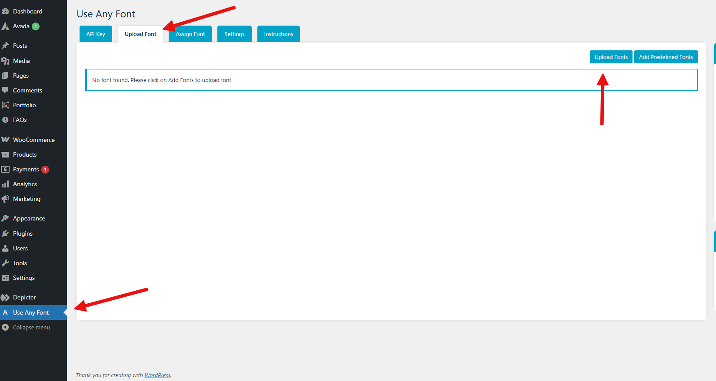Click the Use Any Font 'A' icon

5,312
